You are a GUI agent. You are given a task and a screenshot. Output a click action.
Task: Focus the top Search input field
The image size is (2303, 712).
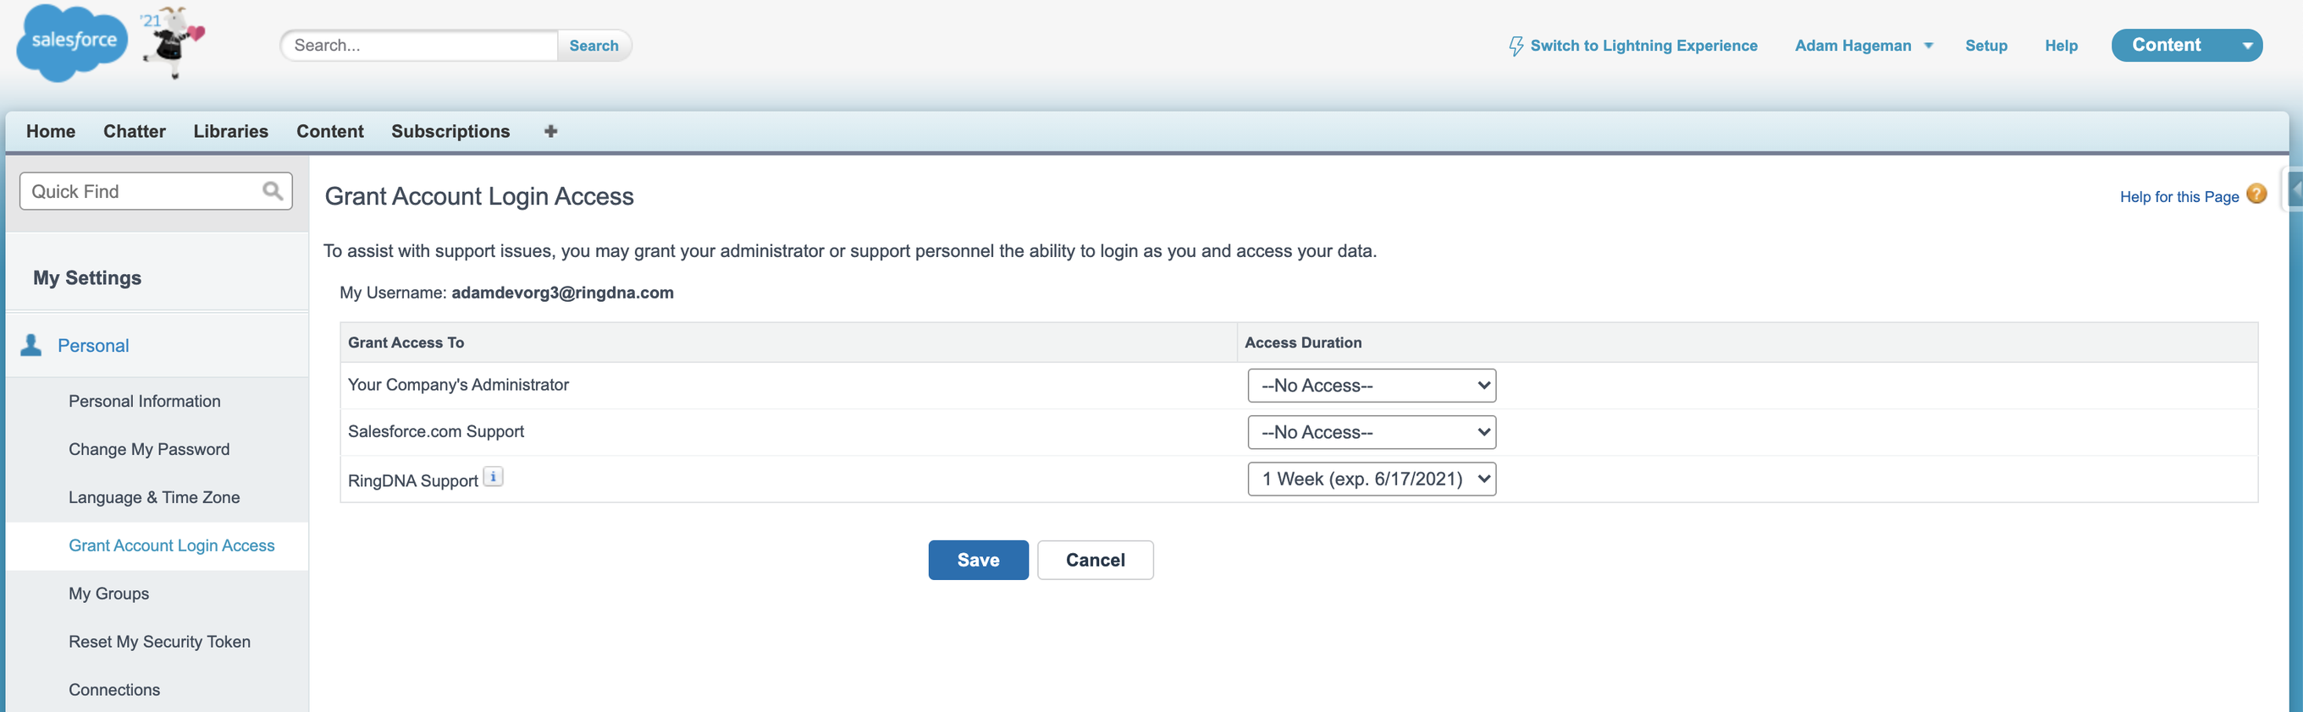tap(420, 46)
